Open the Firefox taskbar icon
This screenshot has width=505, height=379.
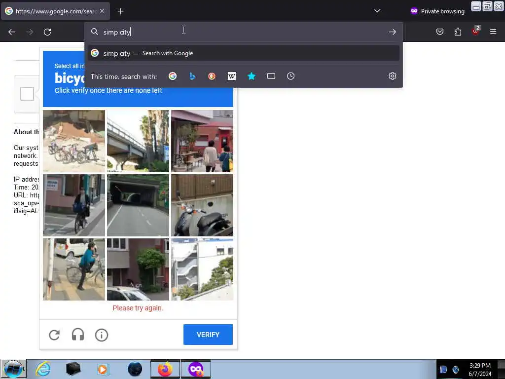pos(165,369)
